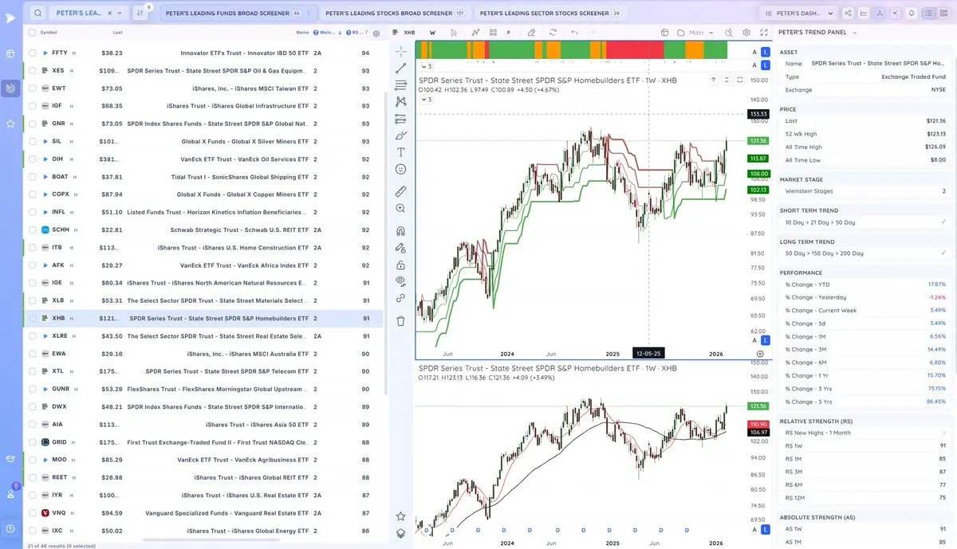Image resolution: width=957 pixels, height=549 pixels.
Task: Hide all drawings with eye icon
Action: [x=400, y=280]
